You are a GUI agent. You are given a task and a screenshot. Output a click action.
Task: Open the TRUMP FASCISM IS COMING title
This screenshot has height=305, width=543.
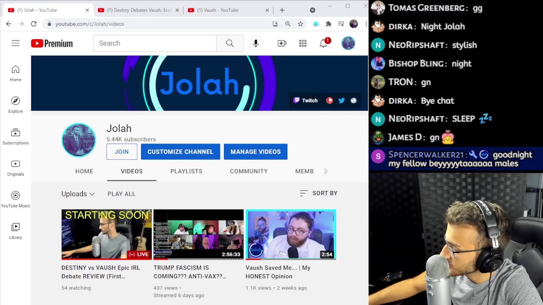190,272
